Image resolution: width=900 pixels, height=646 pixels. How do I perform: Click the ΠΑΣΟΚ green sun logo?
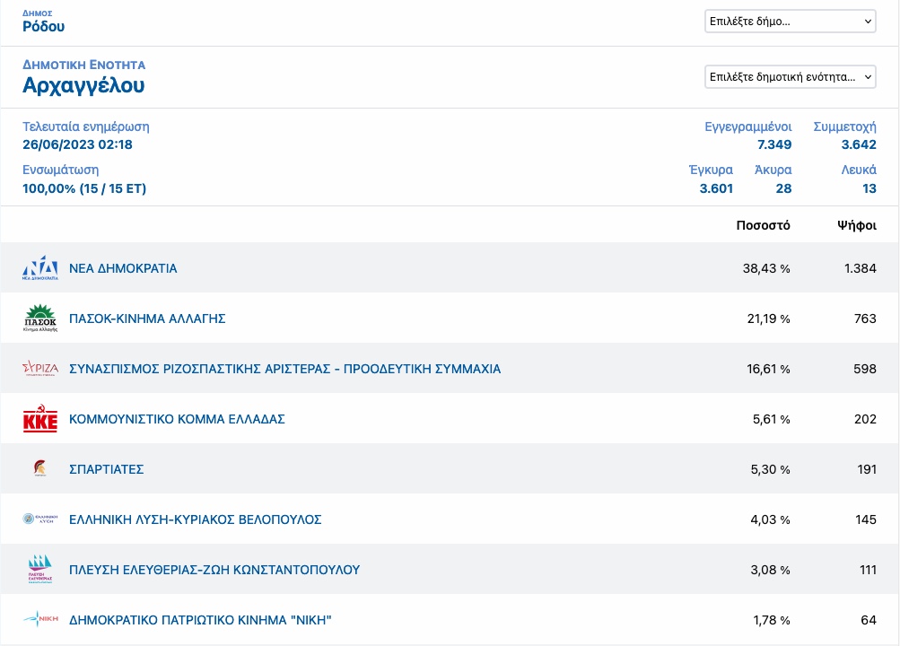(40, 319)
